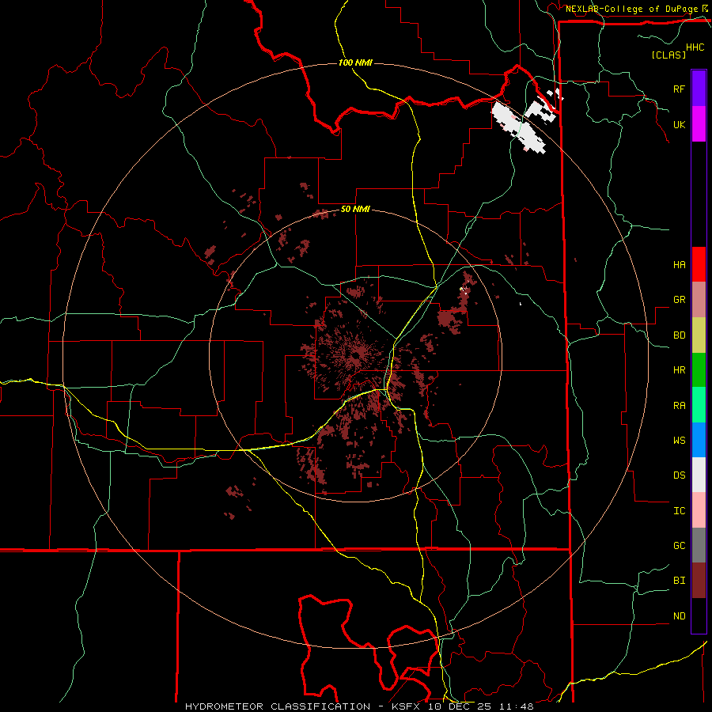Click the RF legend label

click(679, 89)
